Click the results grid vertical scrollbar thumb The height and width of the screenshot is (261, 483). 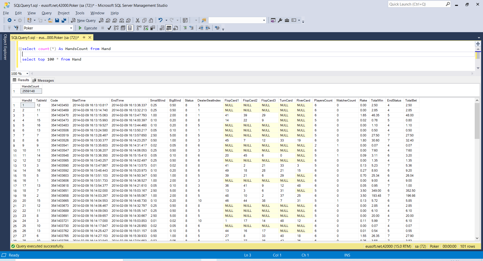pyautogui.click(x=477, y=121)
